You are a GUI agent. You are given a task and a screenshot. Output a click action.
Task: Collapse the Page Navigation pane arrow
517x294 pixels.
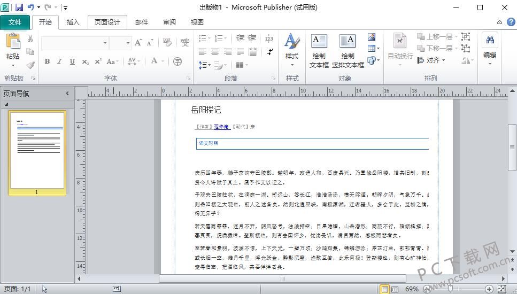(67, 93)
